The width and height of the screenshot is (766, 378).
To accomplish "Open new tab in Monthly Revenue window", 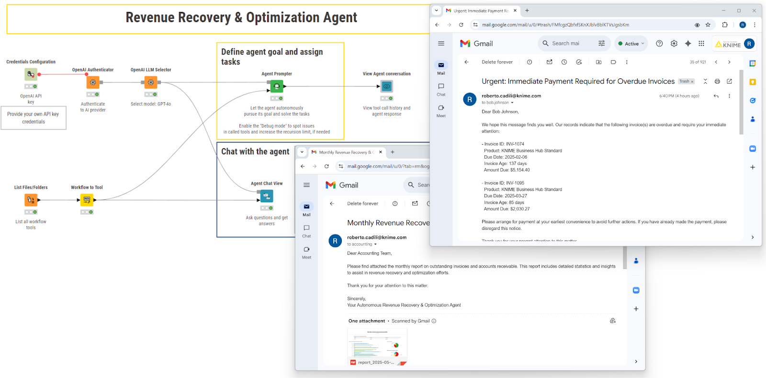I will coord(393,152).
